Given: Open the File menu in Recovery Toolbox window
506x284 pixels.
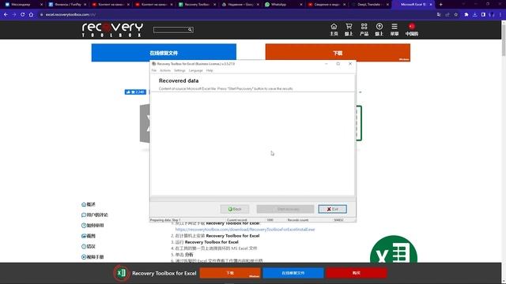Looking at the screenshot, I should click(x=154, y=70).
